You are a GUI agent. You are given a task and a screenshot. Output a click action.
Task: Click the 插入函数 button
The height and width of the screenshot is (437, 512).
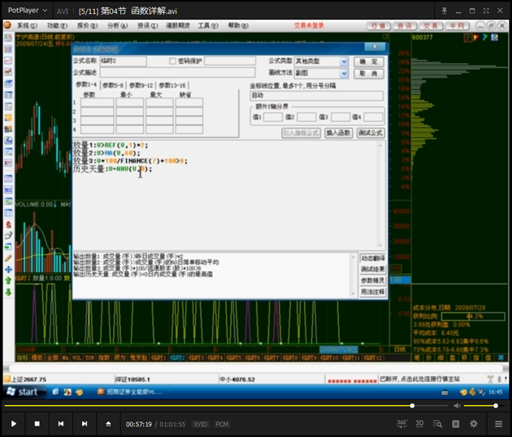point(338,133)
